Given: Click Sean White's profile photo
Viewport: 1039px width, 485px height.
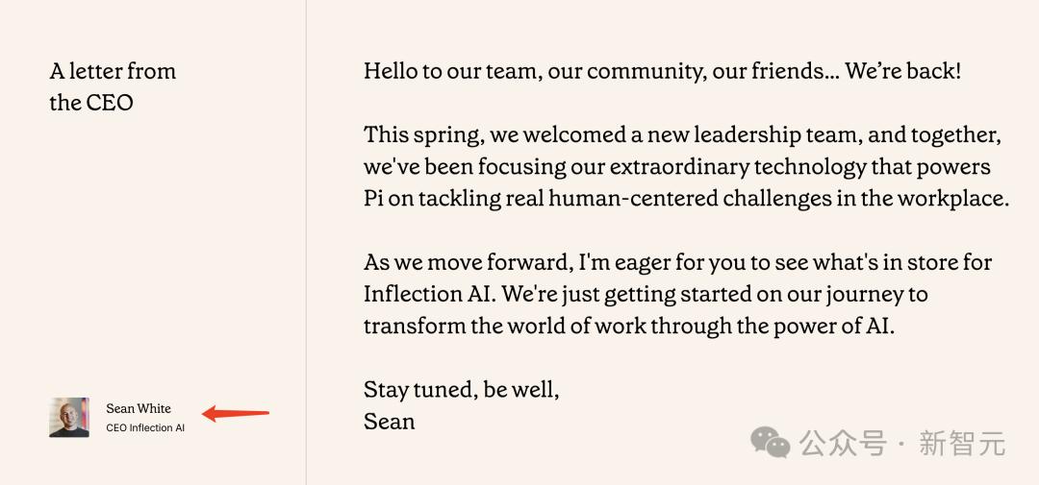Looking at the screenshot, I should [x=69, y=418].
